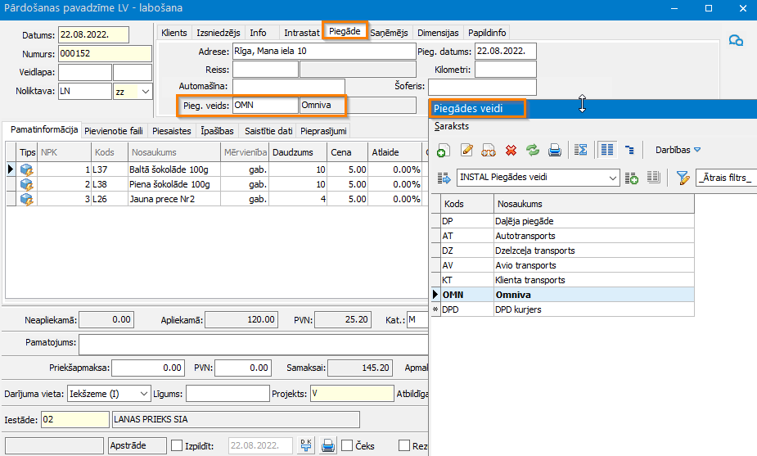The height and width of the screenshot is (456, 757).
Task: Add new delivery type record icon
Action: point(444,151)
